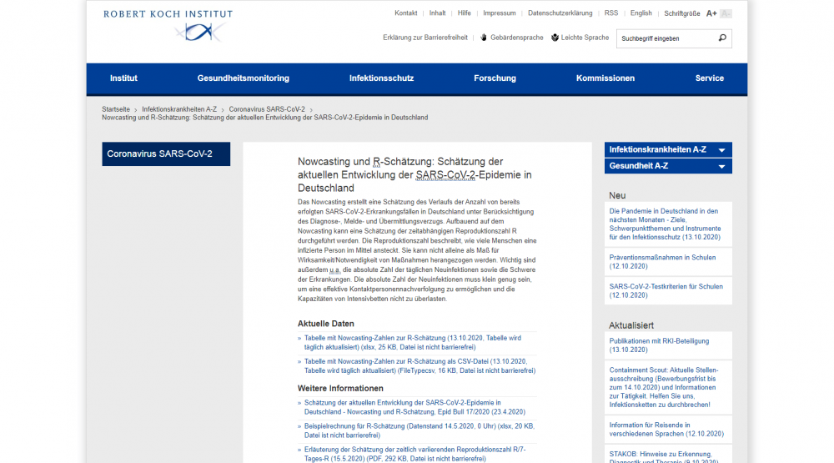Open the Leichte Sprache easy language page
This screenshot has height=463, width=834.
(580, 38)
